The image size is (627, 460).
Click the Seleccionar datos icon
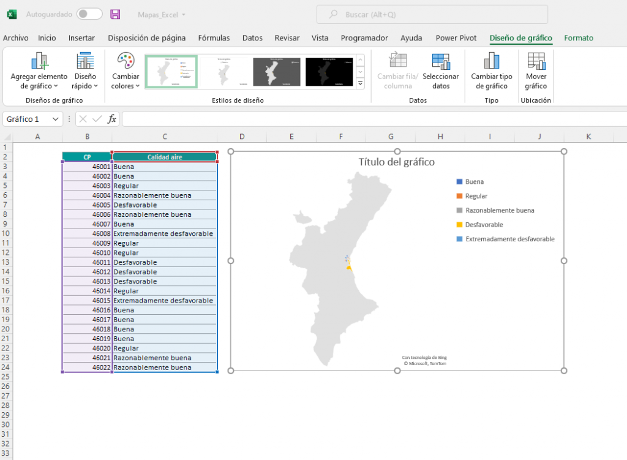(440, 61)
